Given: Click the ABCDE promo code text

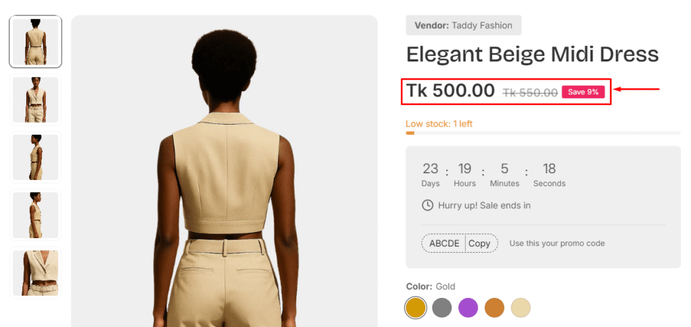Looking at the screenshot, I should 444,243.
